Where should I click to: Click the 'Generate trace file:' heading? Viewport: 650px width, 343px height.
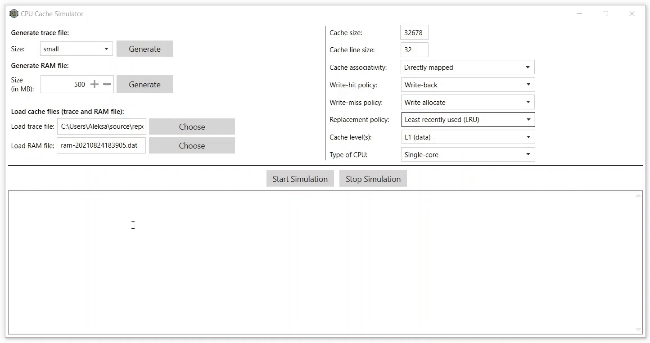point(40,32)
